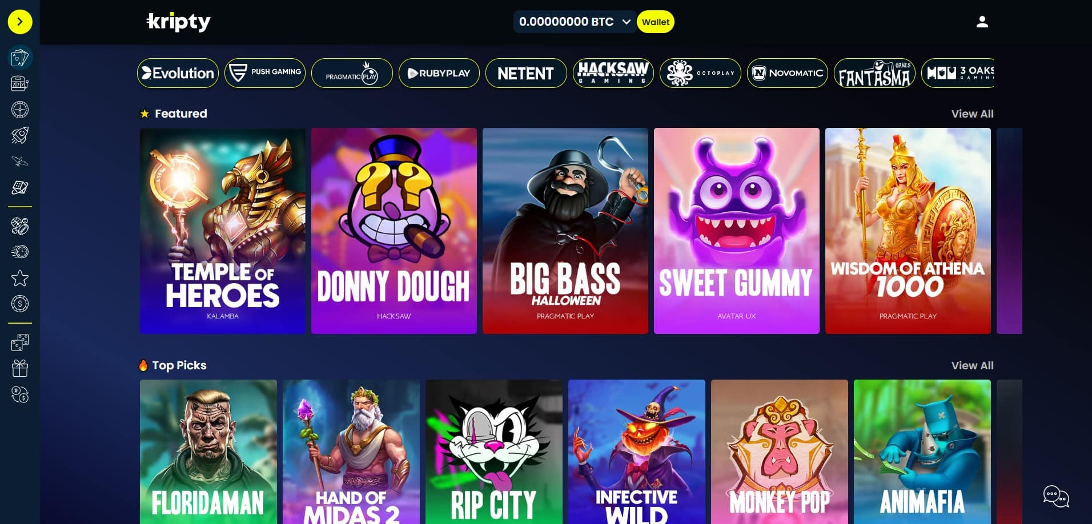Open the rocket crash games icon
This screenshot has width=1092, height=524.
pyautogui.click(x=20, y=135)
